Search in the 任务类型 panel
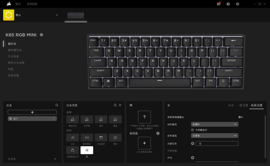The width and height of the screenshot is (270, 166). 115,105
